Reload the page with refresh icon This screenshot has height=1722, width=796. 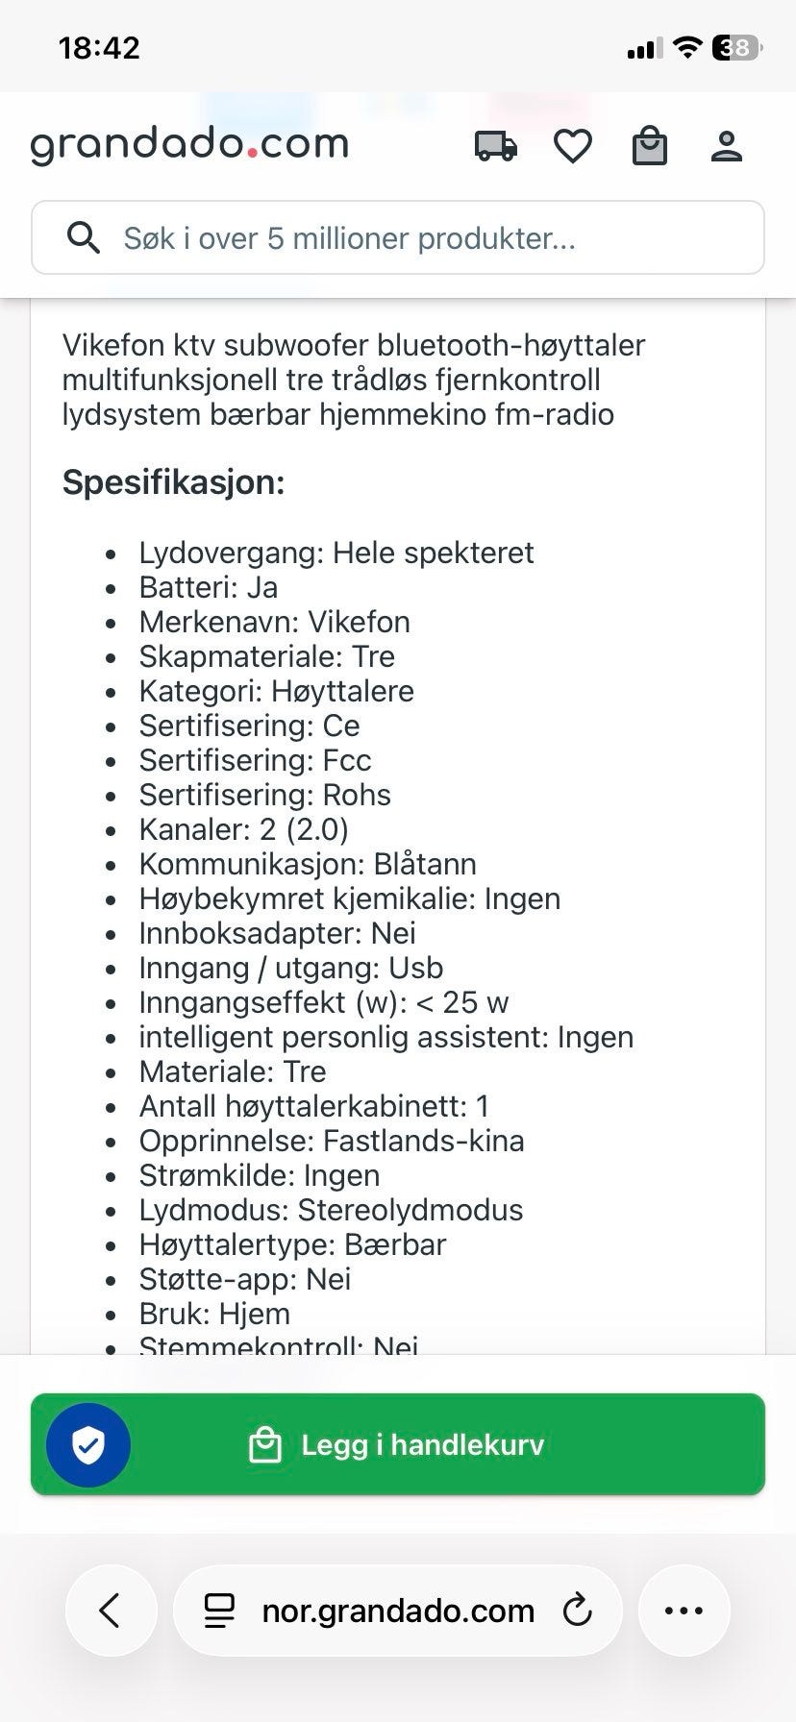pyautogui.click(x=577, y=1611)
